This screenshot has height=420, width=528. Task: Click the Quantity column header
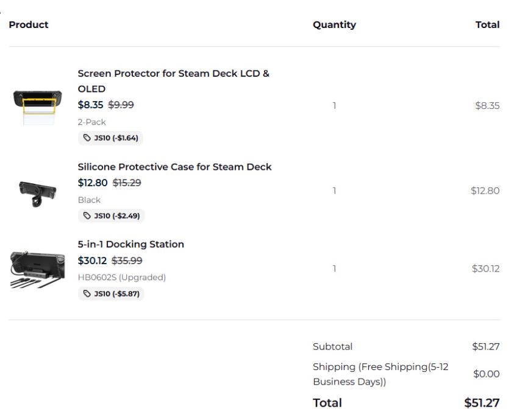click(x=334, y=25)
